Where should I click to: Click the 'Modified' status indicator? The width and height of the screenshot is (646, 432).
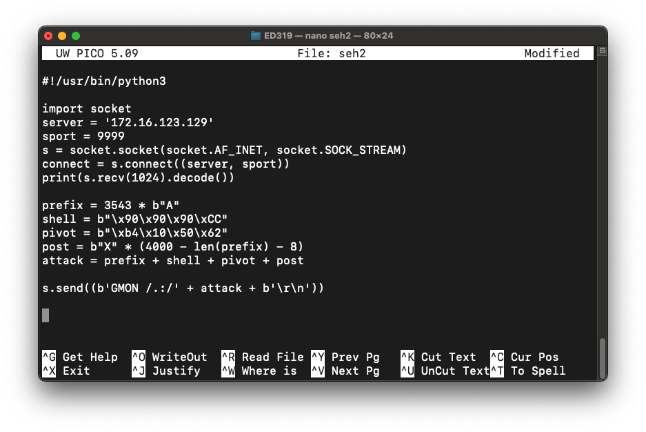tap(552, 53)
